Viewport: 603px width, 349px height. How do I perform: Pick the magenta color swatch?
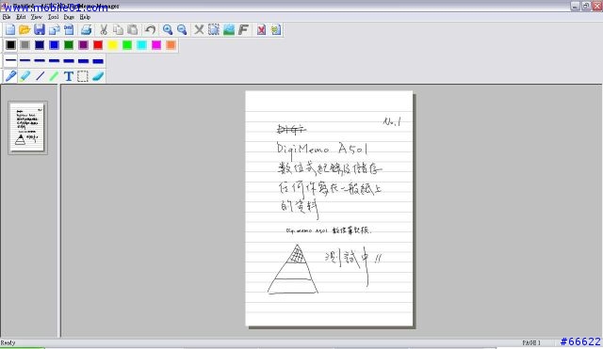(156, 45)
